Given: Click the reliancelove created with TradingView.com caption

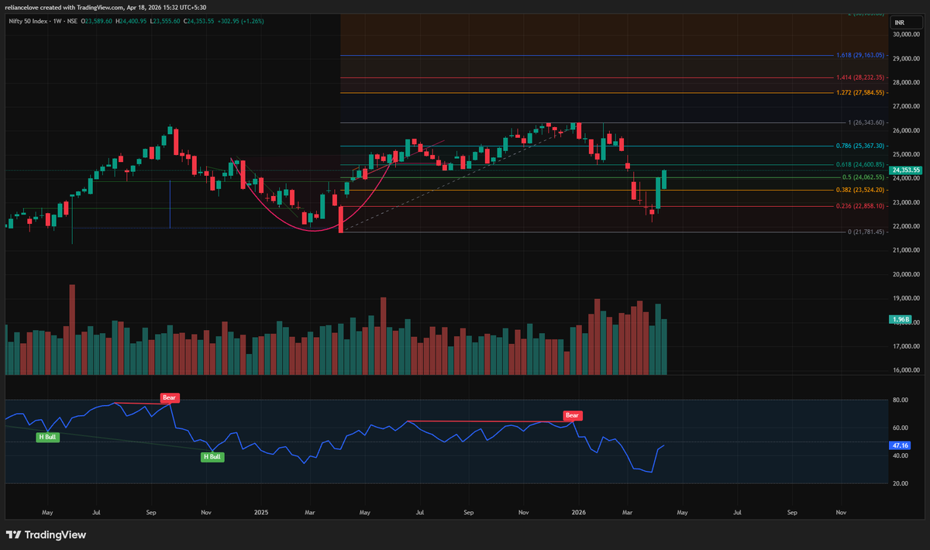Looking at the screenshot, I should tap(107, 8).
